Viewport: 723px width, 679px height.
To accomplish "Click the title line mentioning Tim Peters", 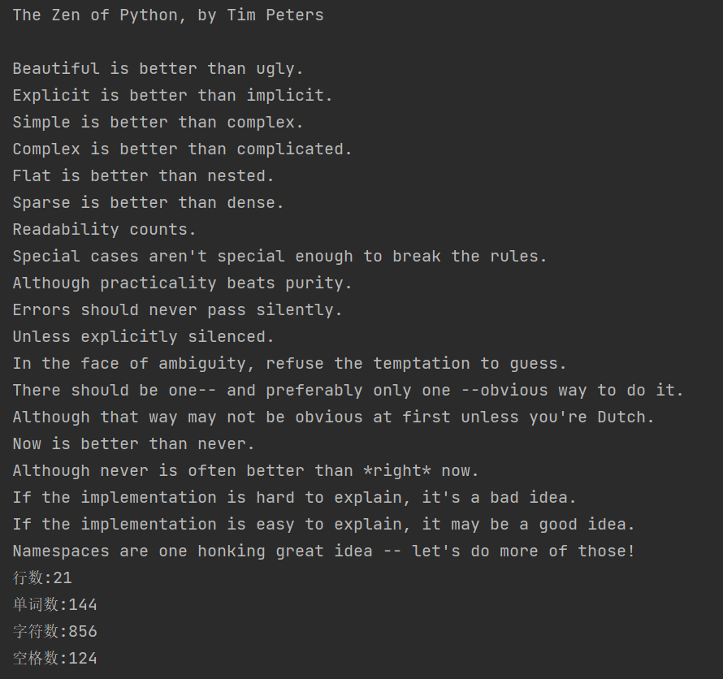I will (168, 15).
